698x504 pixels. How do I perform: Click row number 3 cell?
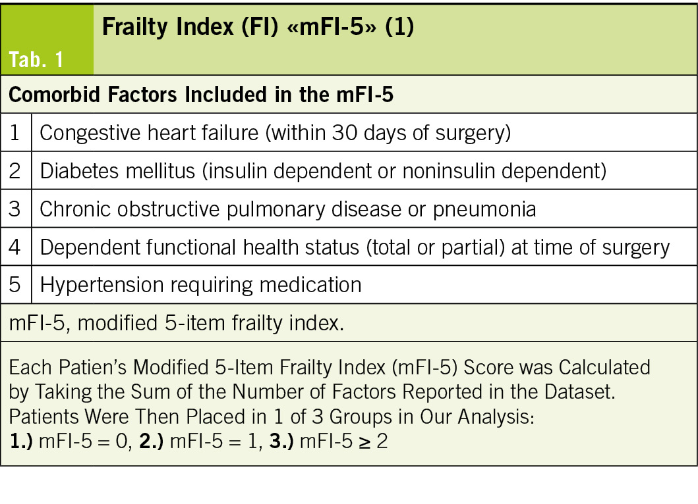pyautogui.click(x=15, y=209)
